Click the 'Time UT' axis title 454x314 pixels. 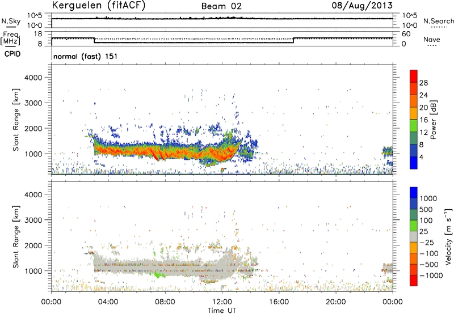tap(222, 311)
